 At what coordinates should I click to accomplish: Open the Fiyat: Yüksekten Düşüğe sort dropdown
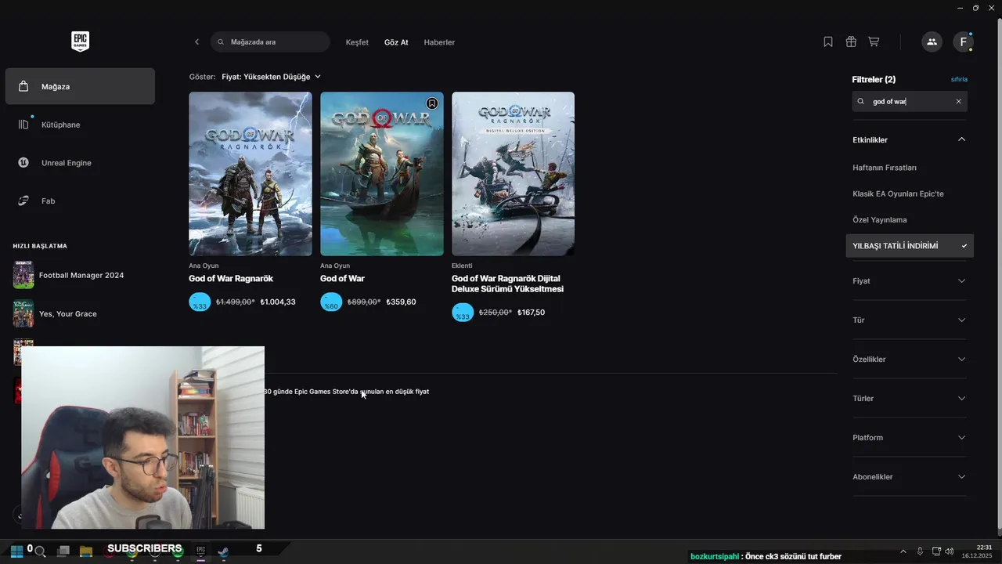tap(271, 77)
